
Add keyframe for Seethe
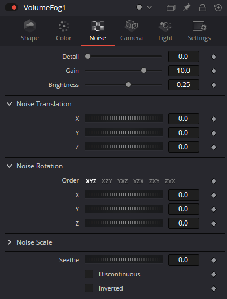(213, 261)
